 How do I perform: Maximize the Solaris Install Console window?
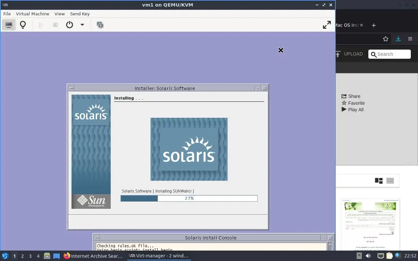point(330,238)
